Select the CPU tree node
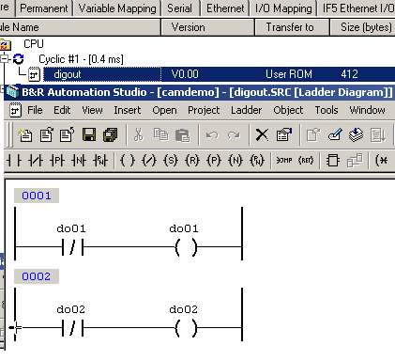The image size is (395, 361). click(x=34, y=44)
